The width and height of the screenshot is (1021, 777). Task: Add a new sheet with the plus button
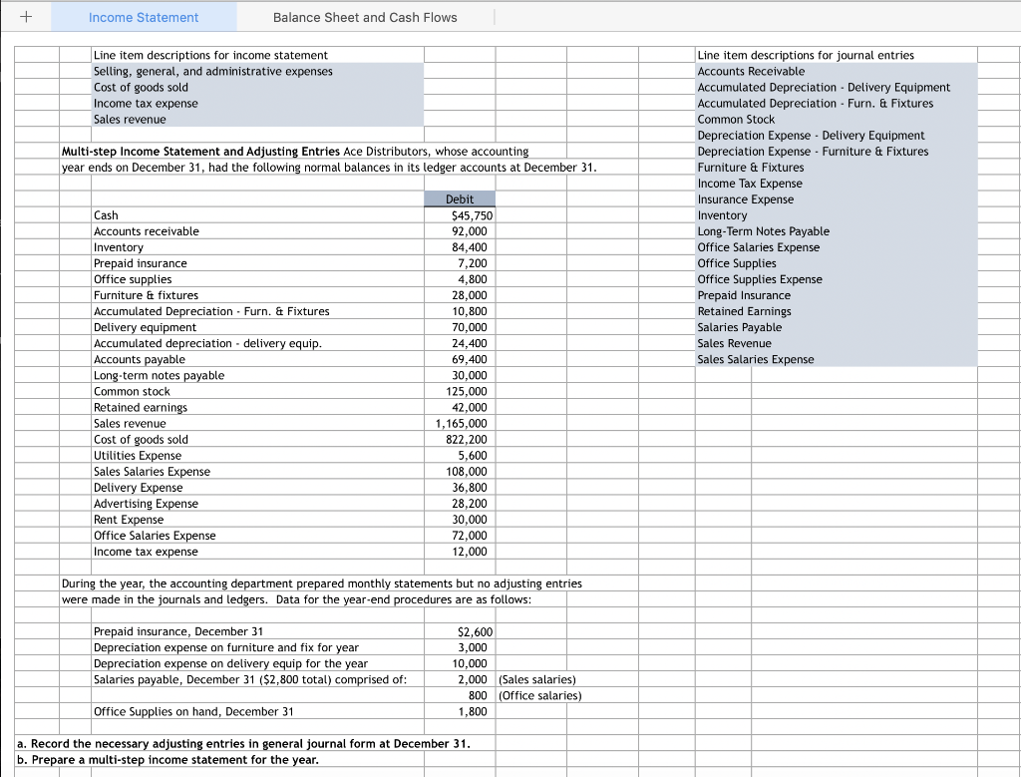point(26,16)
